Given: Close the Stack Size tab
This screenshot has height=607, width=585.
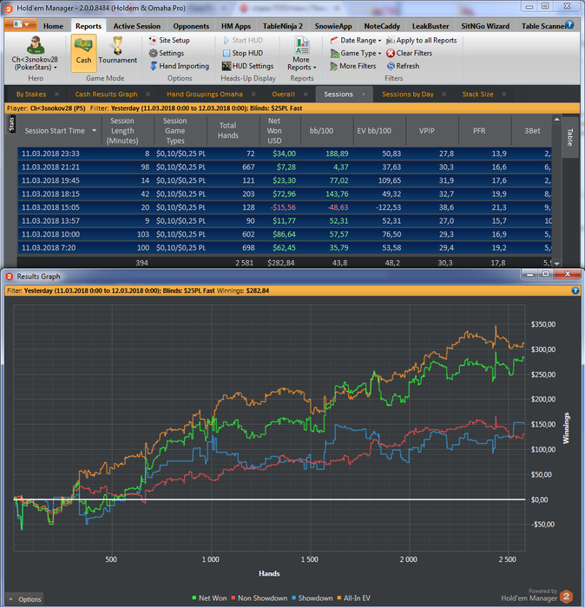Looking at the screenshot, I should 504,94.
